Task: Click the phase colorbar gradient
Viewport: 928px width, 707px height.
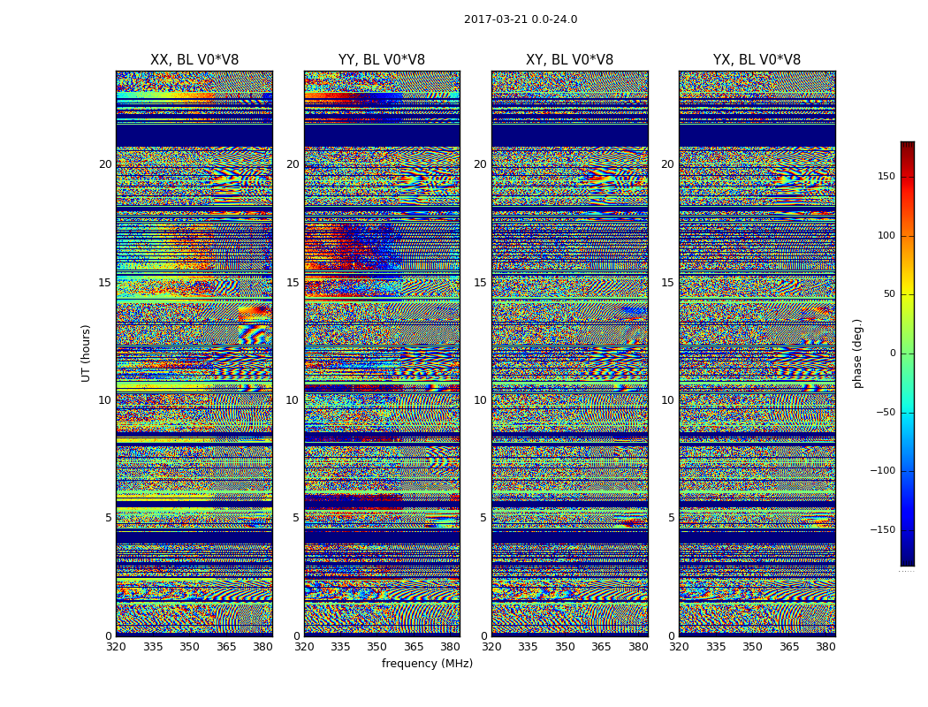Action: point(908,353)
